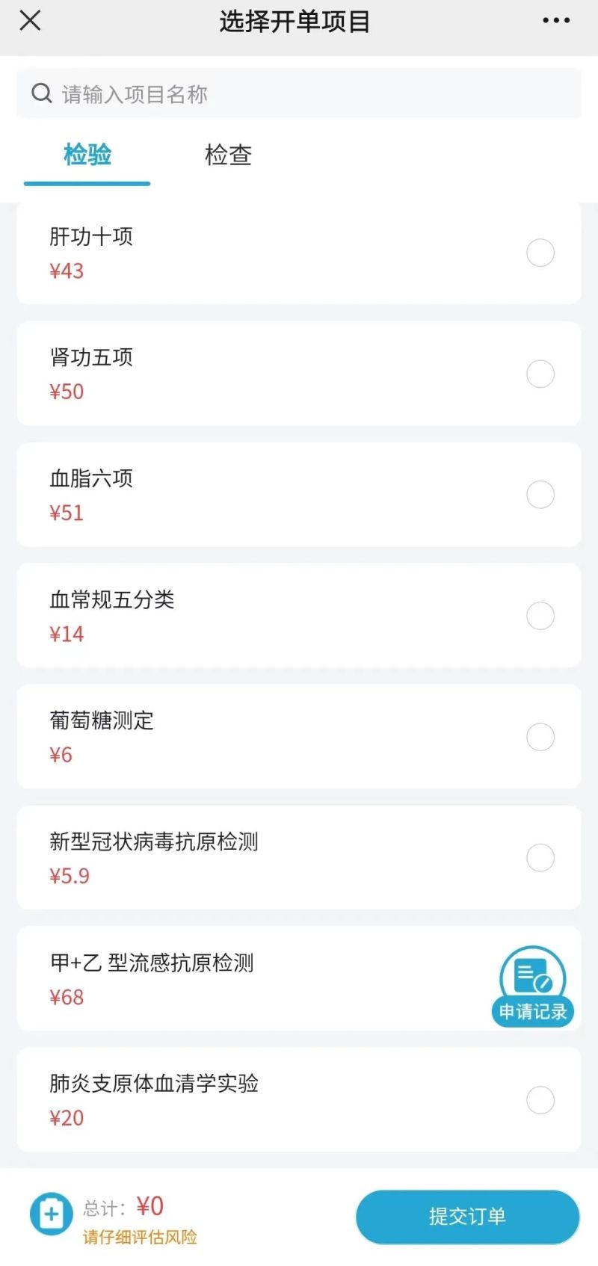Tap the 甲+乙 型流感抗原检测 item name
This screenshot has height=1266, width=598.
pyautogui.click(x=152, y=963)
